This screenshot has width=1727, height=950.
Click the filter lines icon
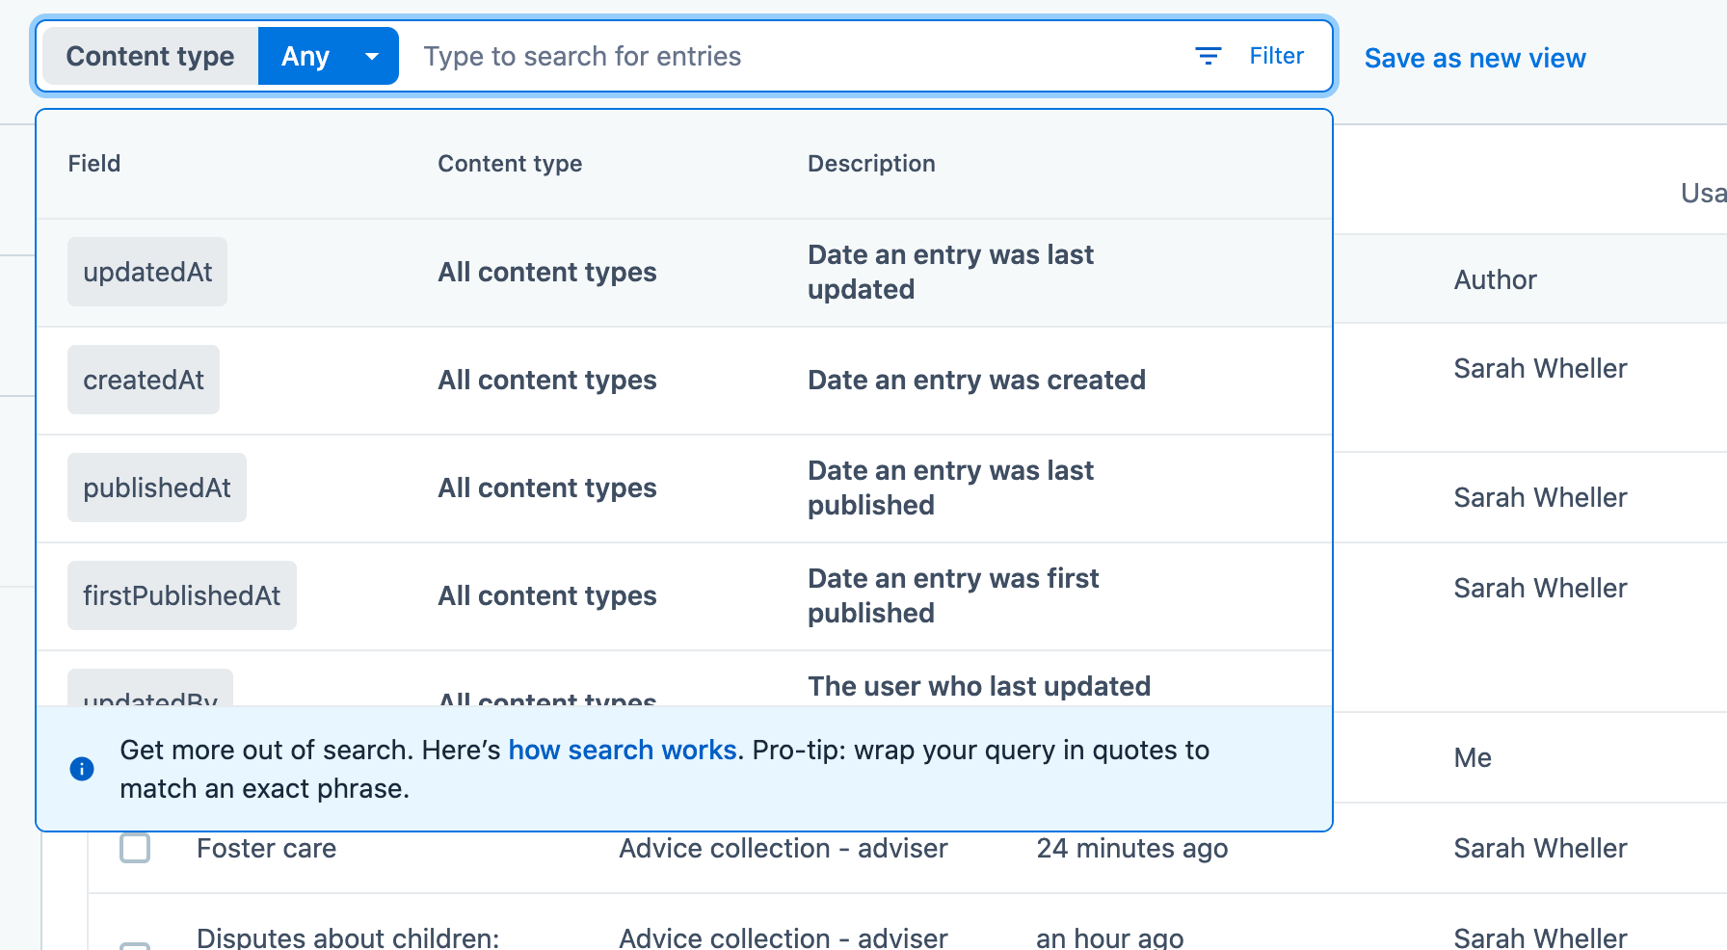click(x=1208, y=56)
